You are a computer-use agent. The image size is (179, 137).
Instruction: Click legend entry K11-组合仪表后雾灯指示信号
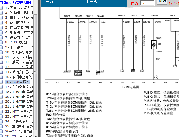click(x=67, y=94)
